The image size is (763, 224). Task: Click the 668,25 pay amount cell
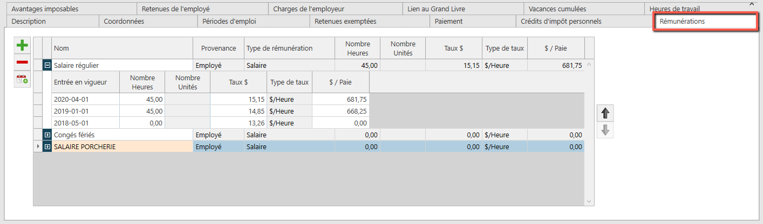tap(340, 111)
